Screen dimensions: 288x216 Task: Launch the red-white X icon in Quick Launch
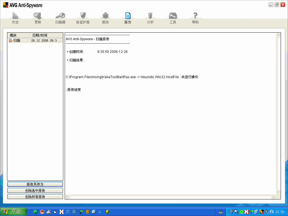pyautogui.click(x=62, y=212)
